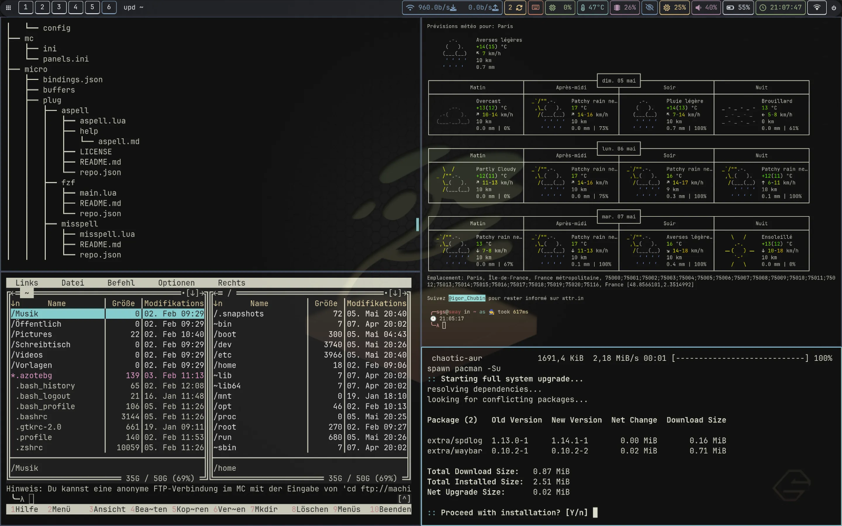The image size is (842, 526).
Task: Click the 8Löschen function key button
Action: click(310, 509)
